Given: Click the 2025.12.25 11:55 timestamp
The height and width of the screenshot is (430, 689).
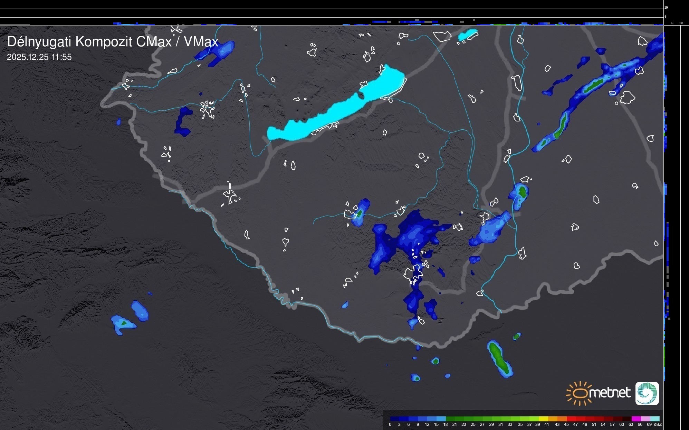Looking at the screenshot, I should point(39,57).
